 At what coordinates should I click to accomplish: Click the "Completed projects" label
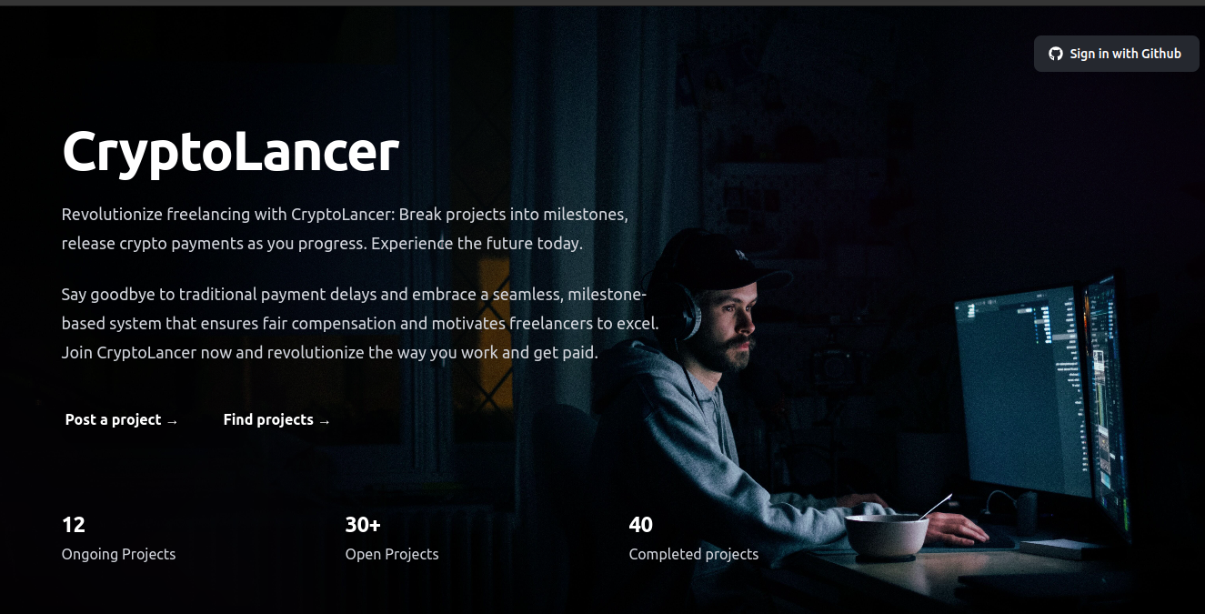tap(694, 554)
